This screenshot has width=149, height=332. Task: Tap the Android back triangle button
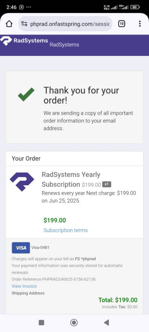106,323
